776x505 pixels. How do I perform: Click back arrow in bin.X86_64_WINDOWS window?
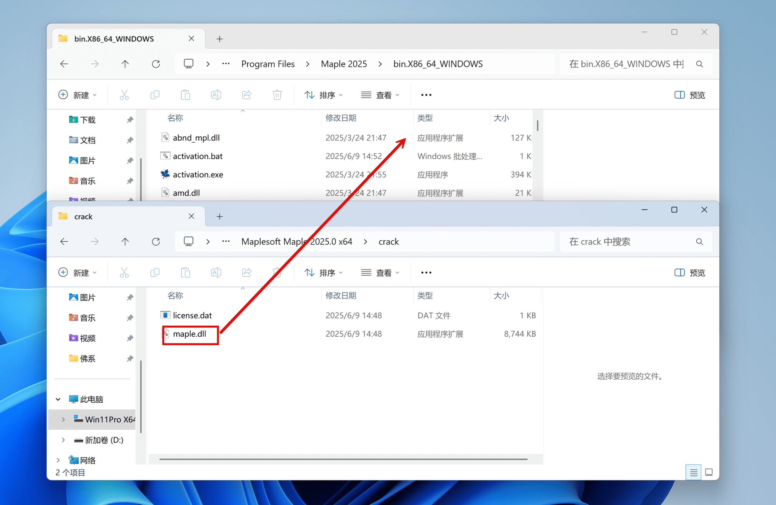pyautogui.click(x=64, y=64)
